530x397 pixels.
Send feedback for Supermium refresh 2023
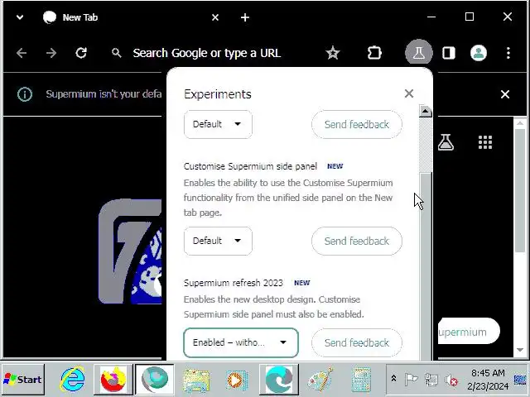(x=357, y=342)
